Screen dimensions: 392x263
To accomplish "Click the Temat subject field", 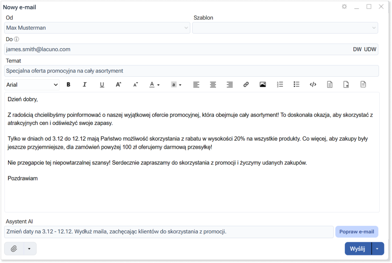I will 191,71.
